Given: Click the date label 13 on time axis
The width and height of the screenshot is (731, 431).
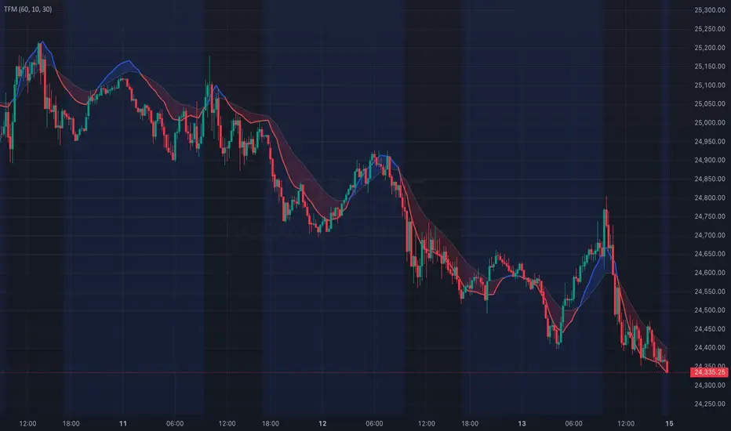Looking at the screenshot, I should click(x=522, y=423).
